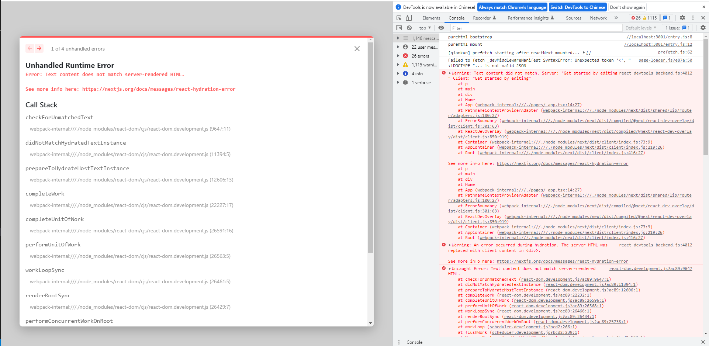709x346 pixels.
Task: Create a live expression with the eye icon
Action: pyautogui.click(x=441, y=28)
